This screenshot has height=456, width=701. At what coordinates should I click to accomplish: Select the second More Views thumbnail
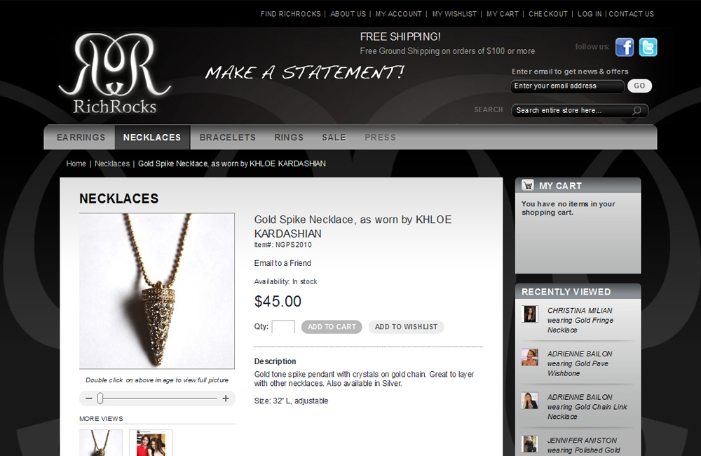coord(151,443)
